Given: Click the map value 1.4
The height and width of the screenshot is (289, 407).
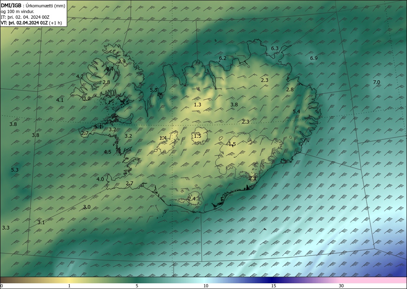Looking at the screenshot, I should 163,138.
